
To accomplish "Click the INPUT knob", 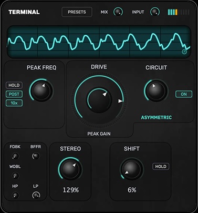I will 155,12.
